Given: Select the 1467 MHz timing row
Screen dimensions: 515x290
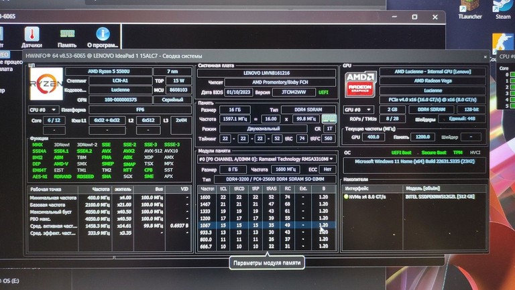Looking at the screenshot, I should coord(267,204).
